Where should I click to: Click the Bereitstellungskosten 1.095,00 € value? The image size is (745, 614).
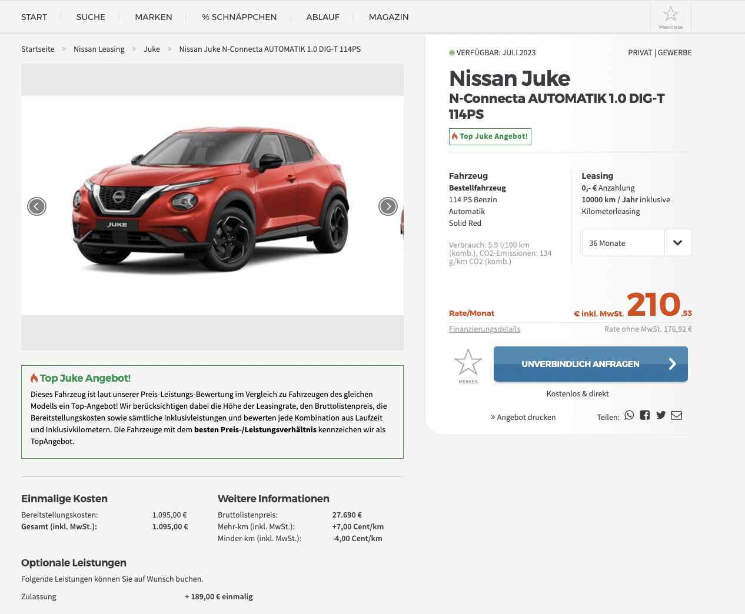(x=169, y=515)
